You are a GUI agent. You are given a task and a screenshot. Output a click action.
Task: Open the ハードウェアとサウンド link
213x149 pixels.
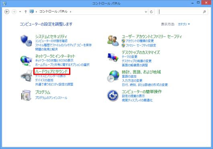click(x=51, y=71)
